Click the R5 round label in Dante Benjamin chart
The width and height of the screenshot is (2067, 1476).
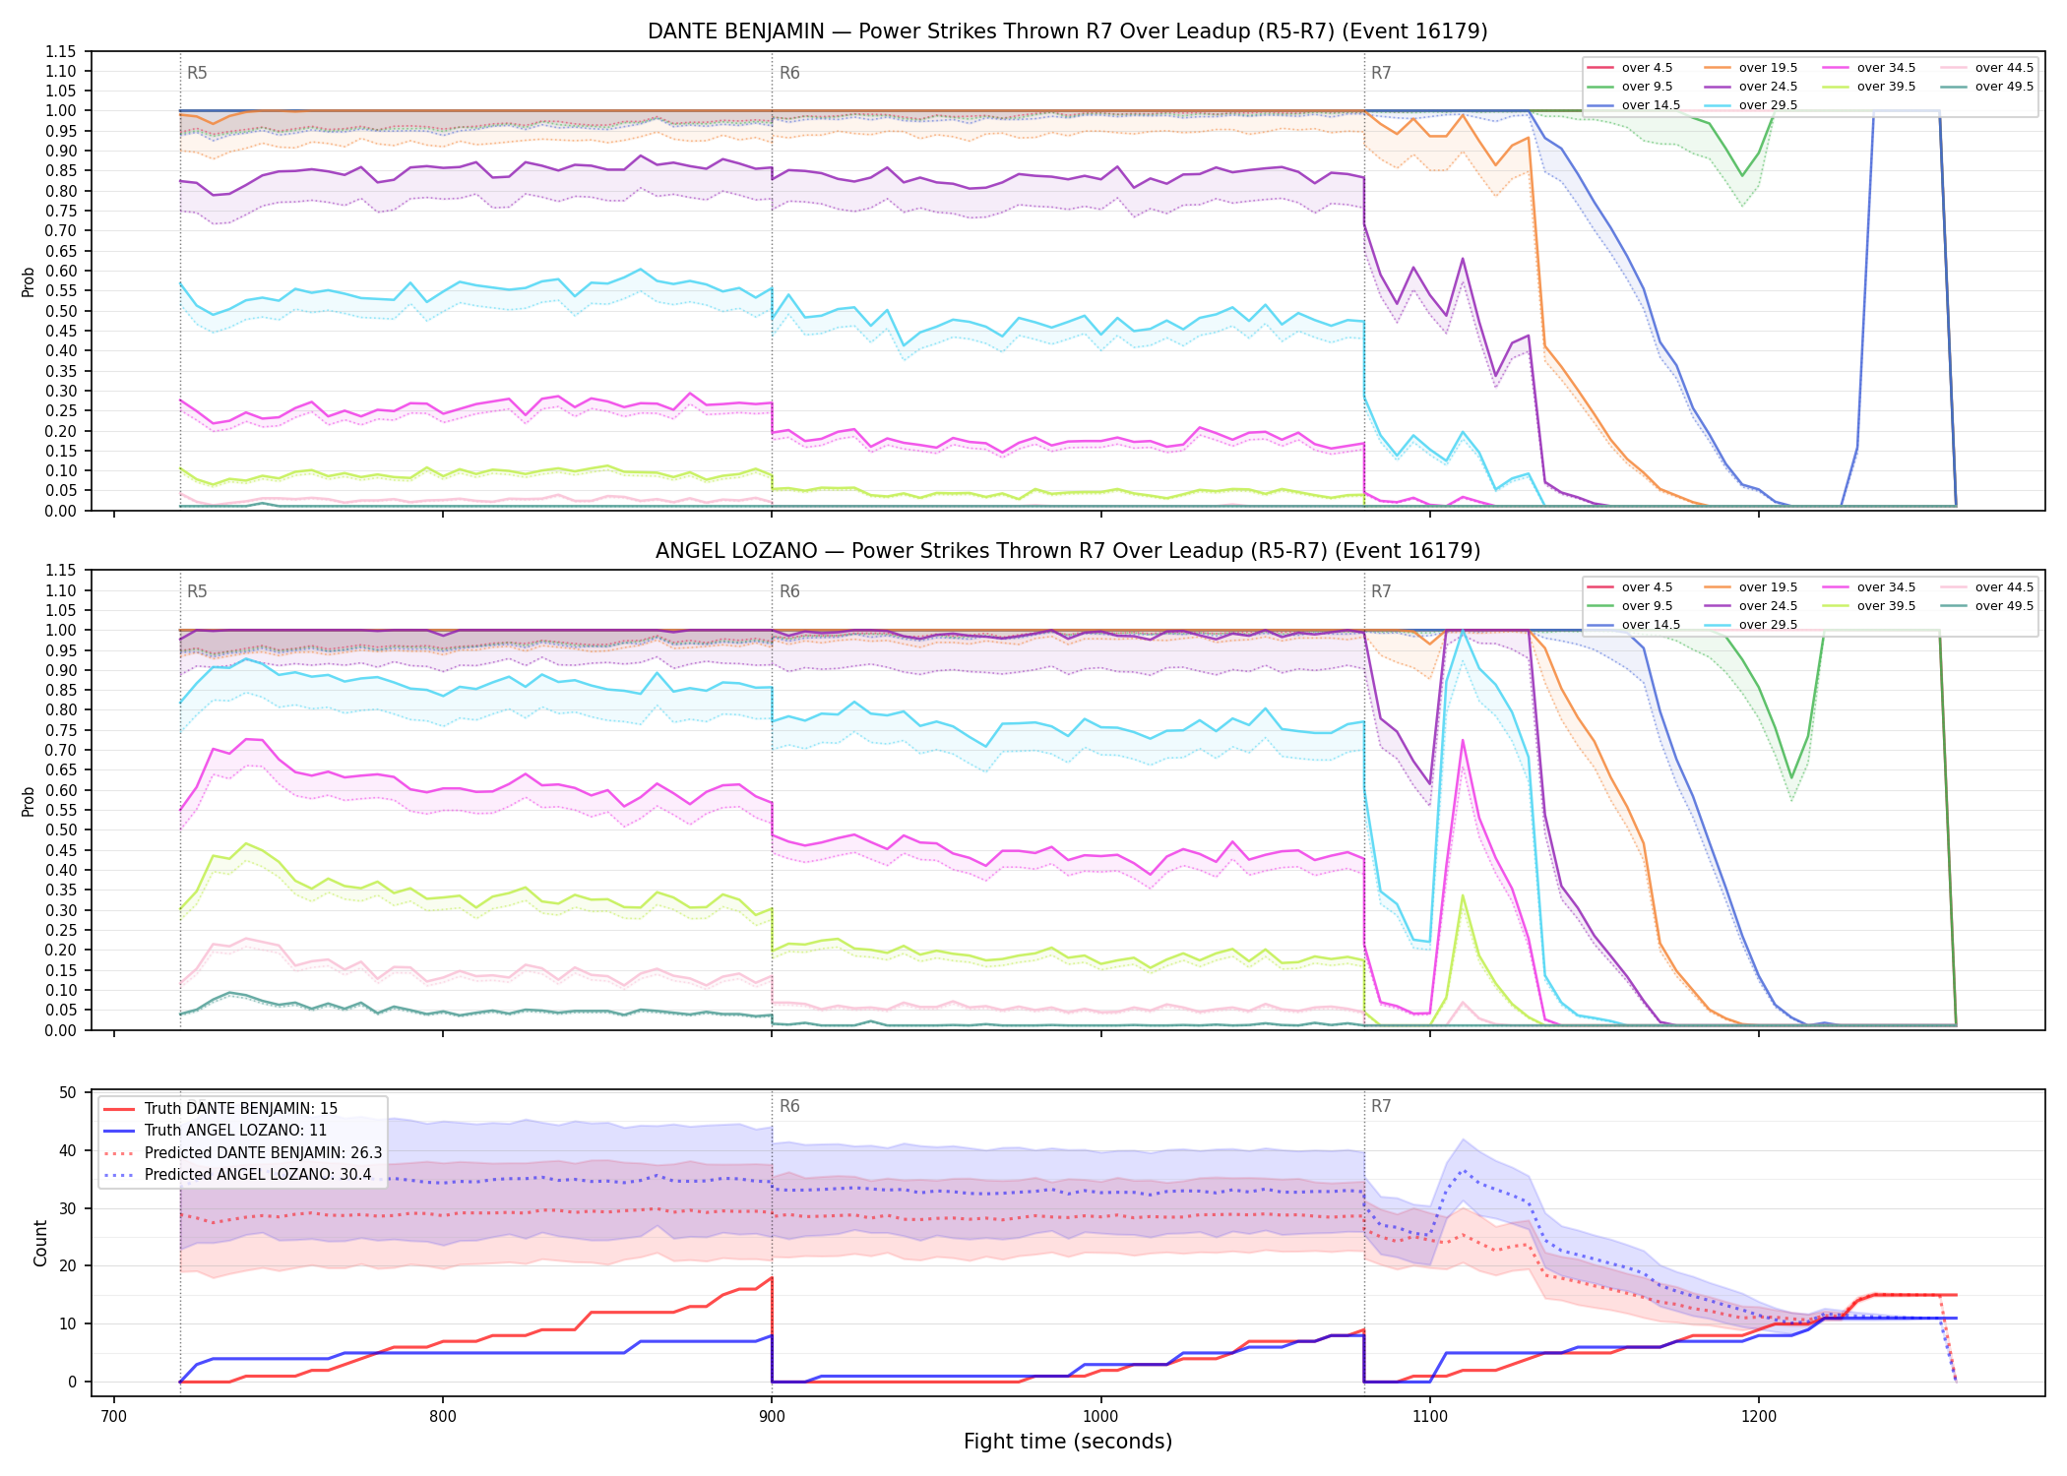197,73
